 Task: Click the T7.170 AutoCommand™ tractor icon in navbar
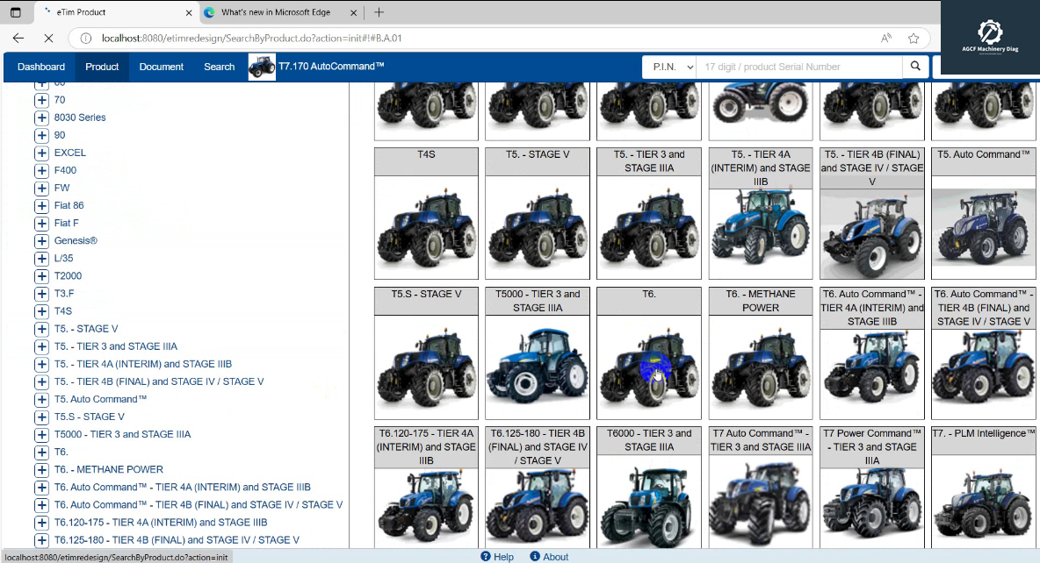(x=261, y=66)
